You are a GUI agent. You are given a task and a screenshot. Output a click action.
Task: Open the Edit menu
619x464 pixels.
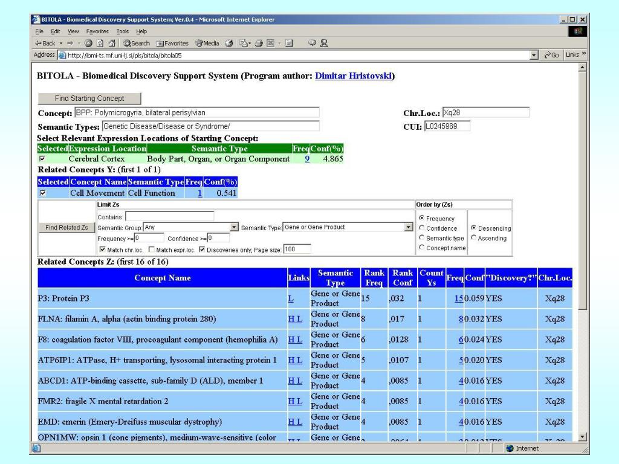pyautogui.click(x=55, y=31)
